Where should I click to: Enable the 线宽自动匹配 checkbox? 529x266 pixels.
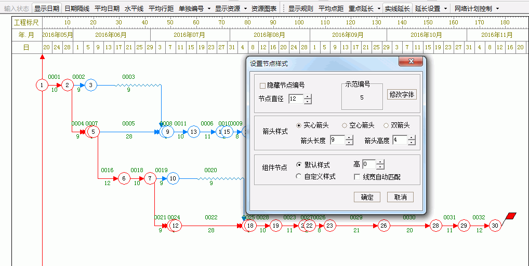pos(357,177)
